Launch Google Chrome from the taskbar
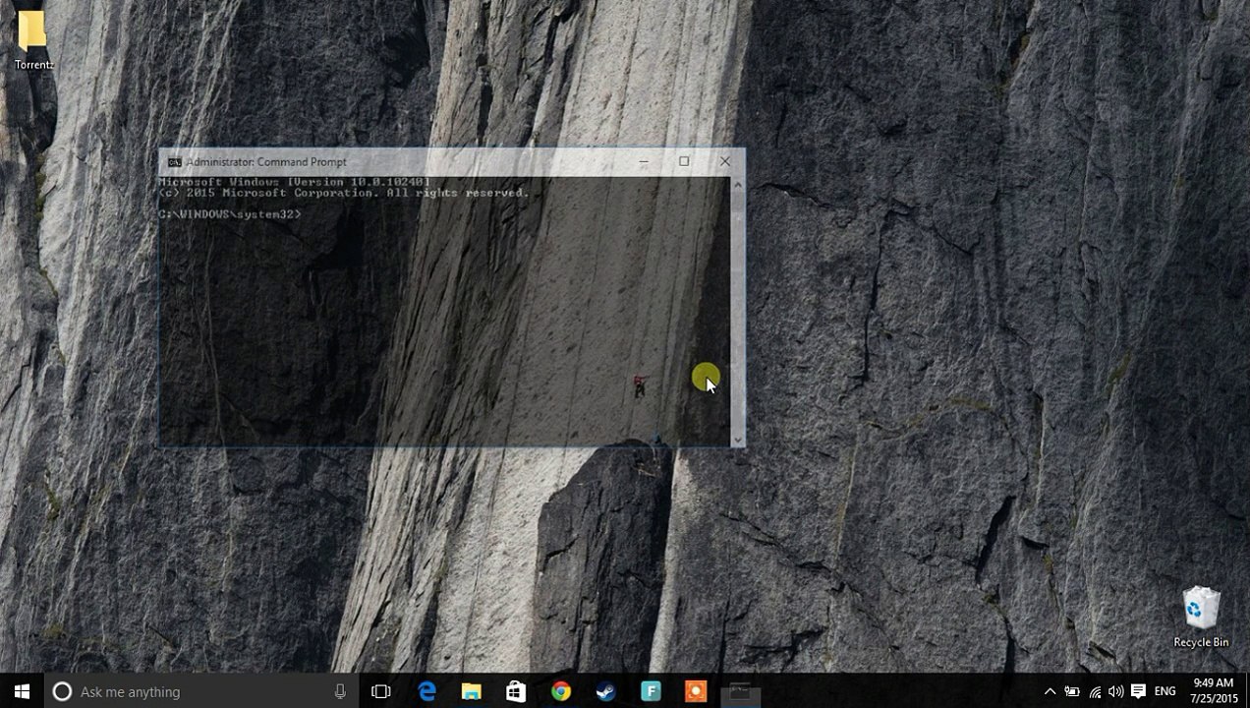 [x=561, y=691]
